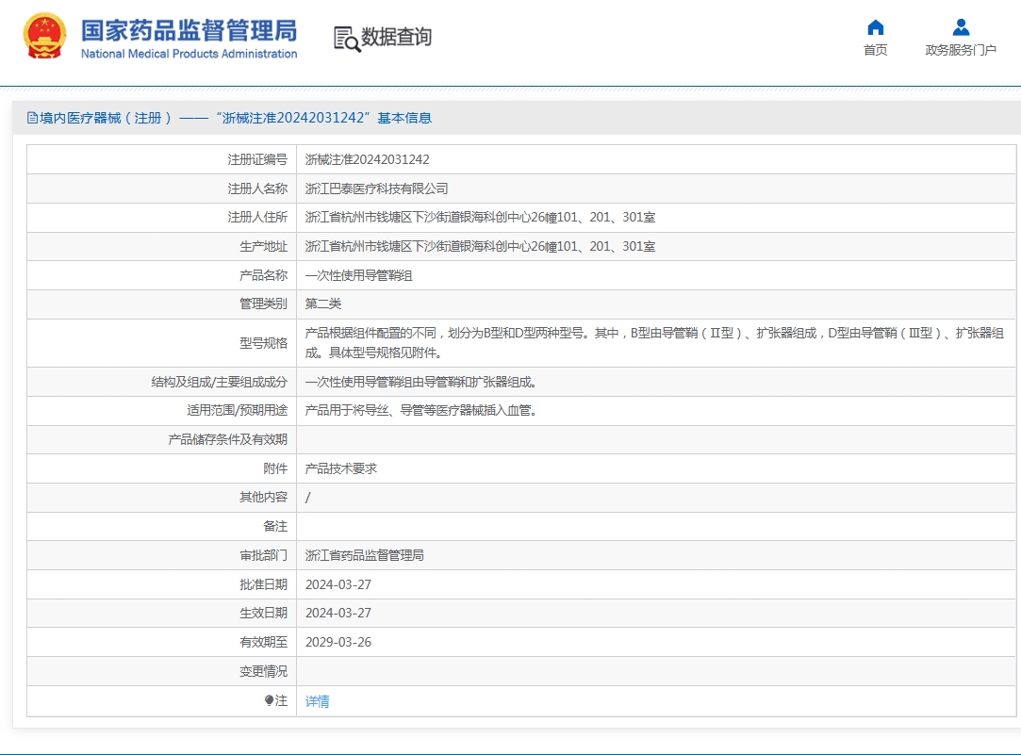
Task: Click the 型号规格 description text
Action: [x=654, y=343]
